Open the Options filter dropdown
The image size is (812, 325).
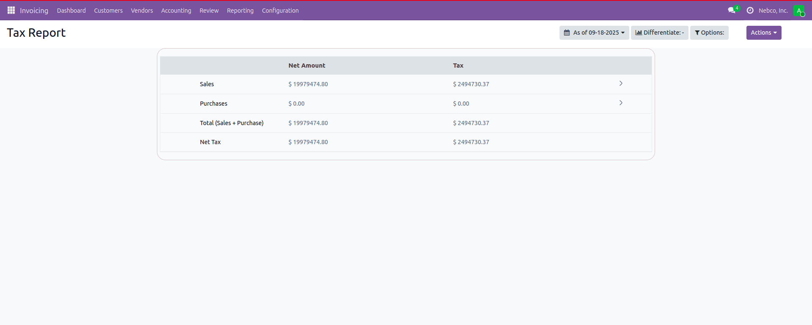point(709,33)
